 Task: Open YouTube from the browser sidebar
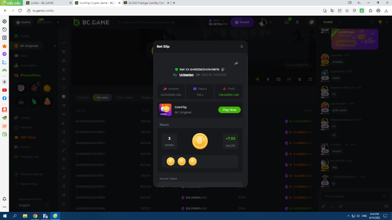coord(5,90)
